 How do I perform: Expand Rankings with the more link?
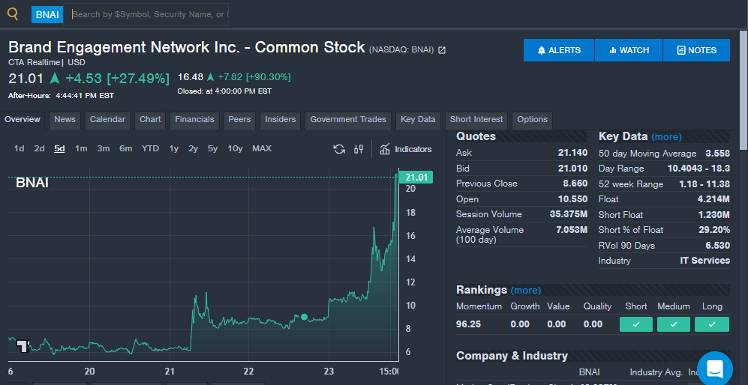[x=525, y=291]
